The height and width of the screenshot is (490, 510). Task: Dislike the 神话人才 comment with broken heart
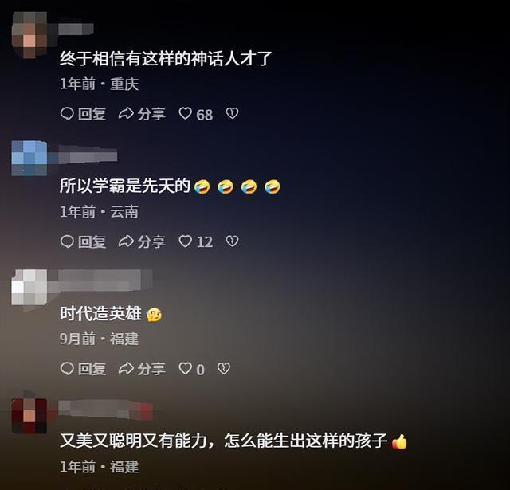point(232,113)
